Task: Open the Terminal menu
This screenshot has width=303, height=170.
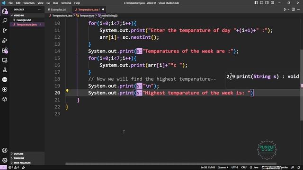Action: tap(66, 3)
